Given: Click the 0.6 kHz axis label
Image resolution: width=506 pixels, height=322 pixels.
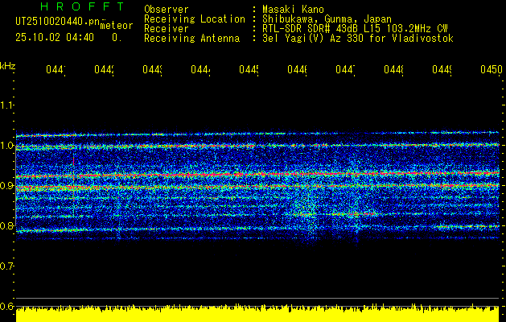Looking at the screenshot, I should (x=6, y=306).
